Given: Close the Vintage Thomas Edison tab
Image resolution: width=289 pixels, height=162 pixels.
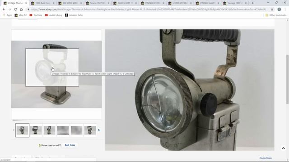Looking at the screenshot, I should point(26,3).
